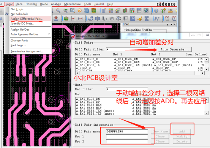The width and height of the screenshot is (210, 148).
Task: Click the Add button
Action: [182, 131]
